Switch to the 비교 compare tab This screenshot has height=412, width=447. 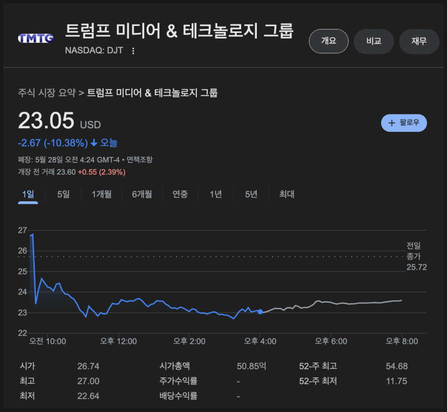tap(374, 41)
